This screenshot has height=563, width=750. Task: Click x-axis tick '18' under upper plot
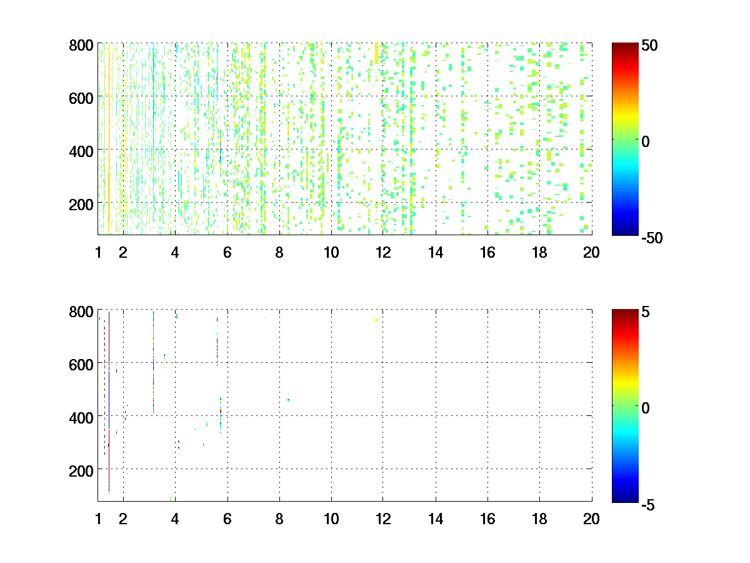click(x=539, y=253)
